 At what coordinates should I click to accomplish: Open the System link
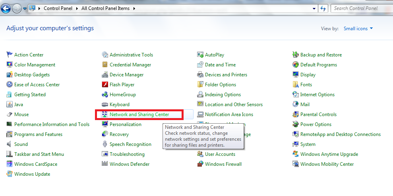click(x=308, y=144)
